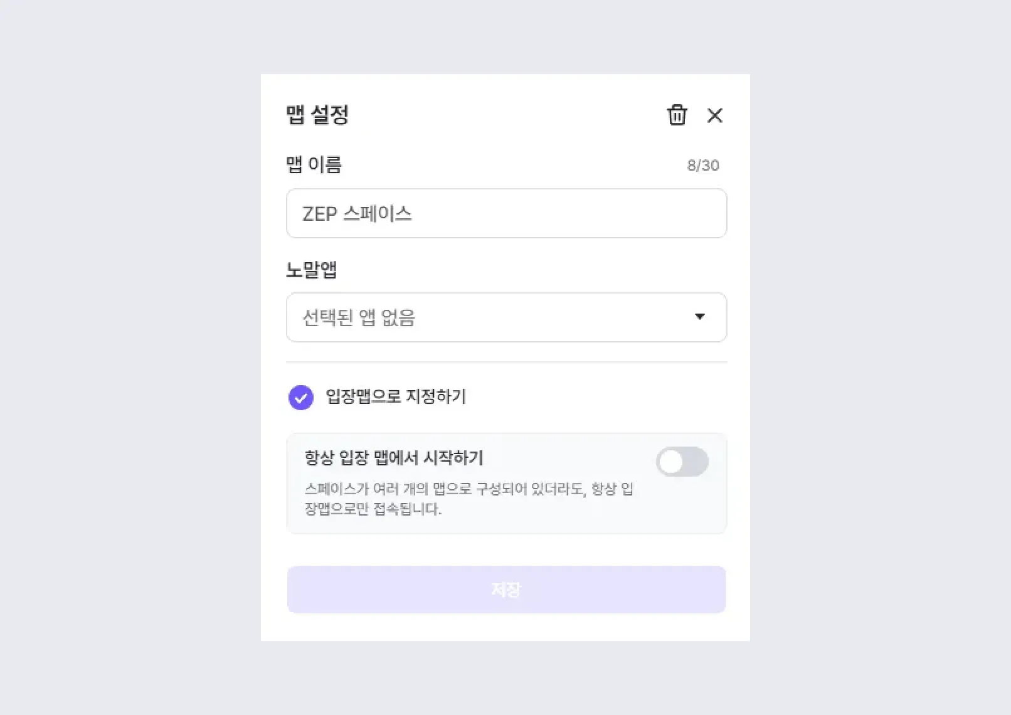The image size is (1011, 715).
Task: Click the trash icon to delete map
Action: 677,115
